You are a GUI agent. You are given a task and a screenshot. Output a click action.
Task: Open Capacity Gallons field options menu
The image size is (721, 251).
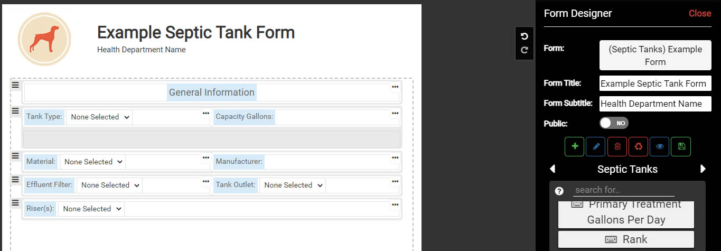(395, 113)
